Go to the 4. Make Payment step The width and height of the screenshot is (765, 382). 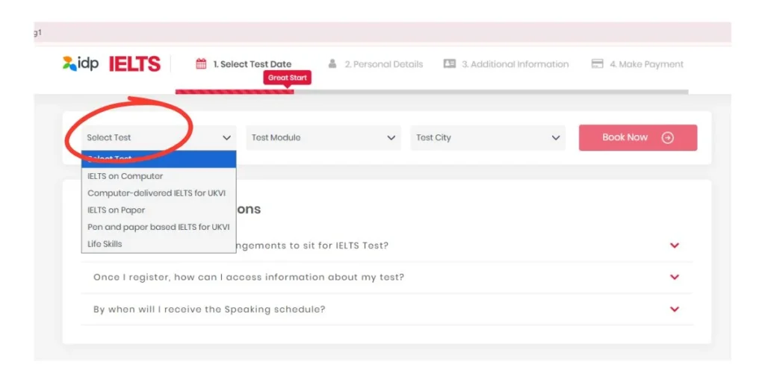point(637,64)
